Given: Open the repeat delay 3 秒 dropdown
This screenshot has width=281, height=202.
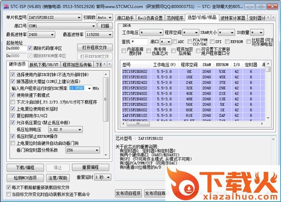Looking at the screenshot, I should (103, 177).
